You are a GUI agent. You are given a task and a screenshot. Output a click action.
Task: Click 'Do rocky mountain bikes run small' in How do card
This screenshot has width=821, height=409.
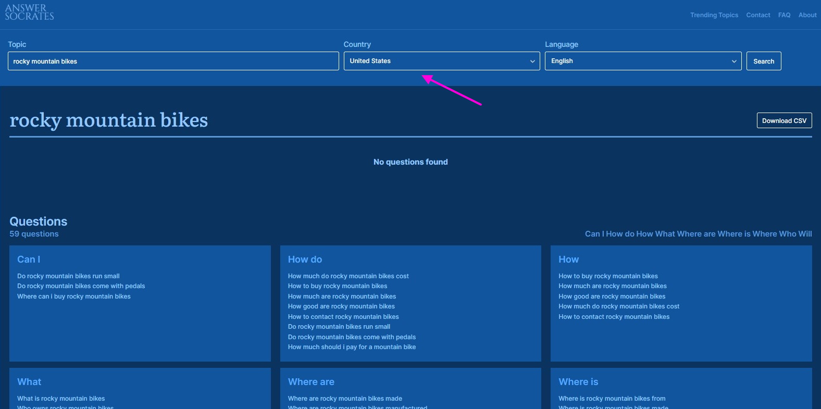tap(339, 327)
